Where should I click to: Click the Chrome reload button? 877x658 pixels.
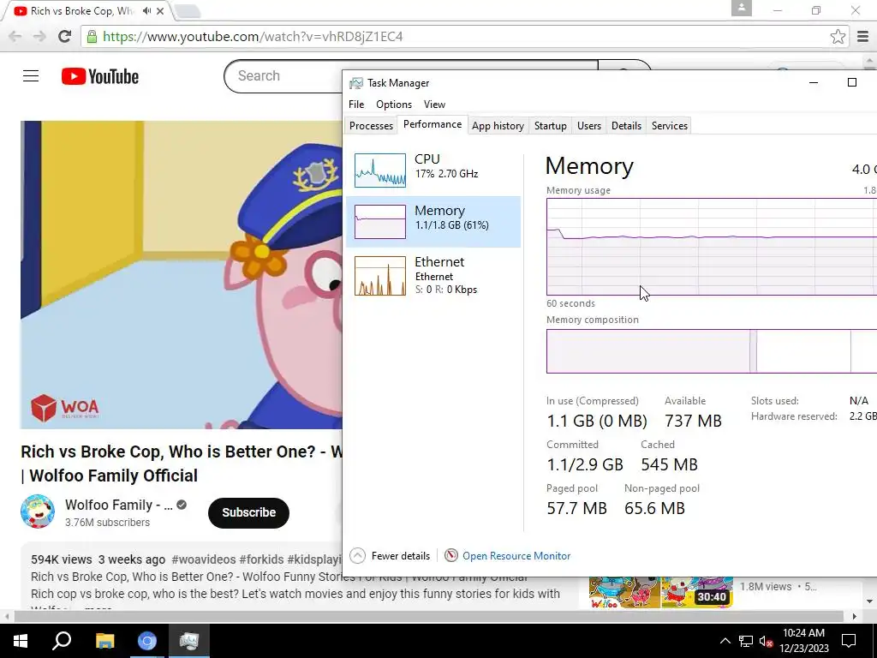(65, 36)
